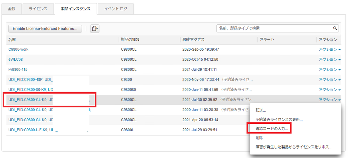The image size is (357, 158).
Task: Expand アクション dropdown for C980080 row
Action: point(329,90)
